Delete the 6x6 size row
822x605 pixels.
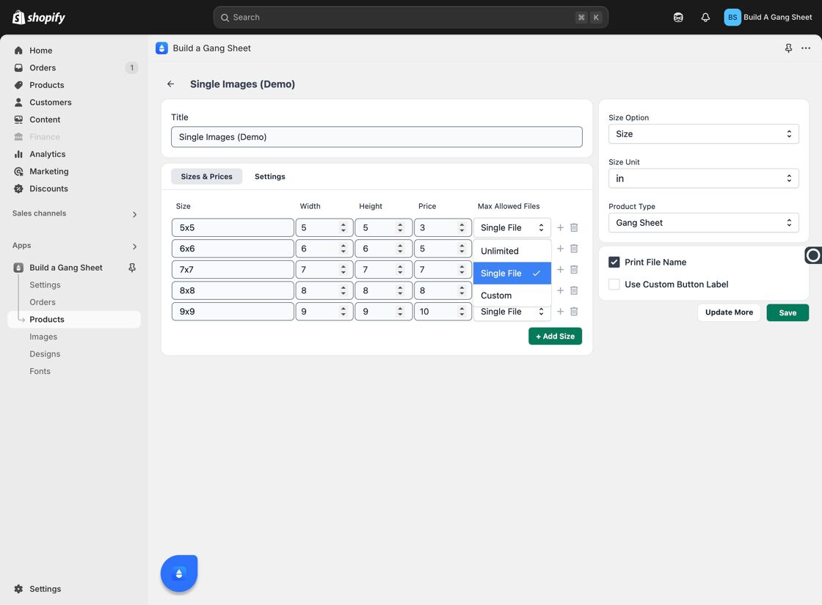click(x=574, y=249)
